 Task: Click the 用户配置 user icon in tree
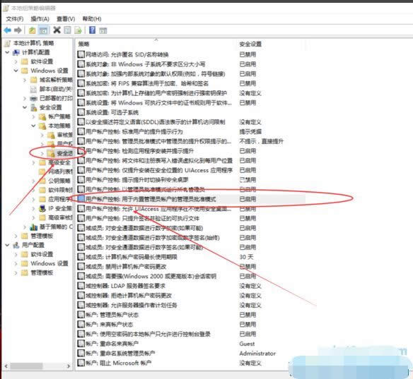click(16, 245)
